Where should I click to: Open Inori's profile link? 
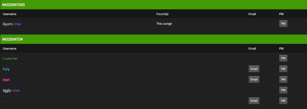point(6,80)
